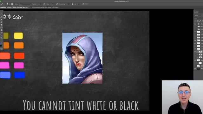Switch to the COLORS flat tones document tab
Viewport: 203px width, 114px height.
(14, 7)
